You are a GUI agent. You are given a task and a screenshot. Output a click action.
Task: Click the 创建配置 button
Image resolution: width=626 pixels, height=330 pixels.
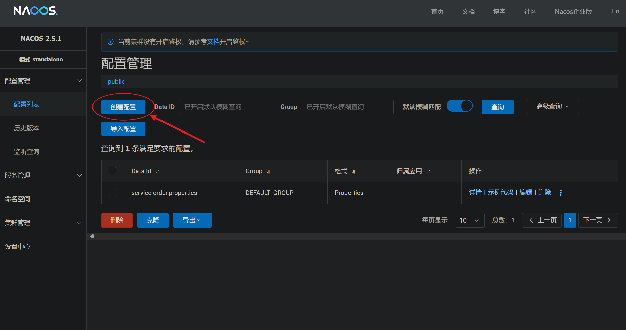click(x=123, y=107)
